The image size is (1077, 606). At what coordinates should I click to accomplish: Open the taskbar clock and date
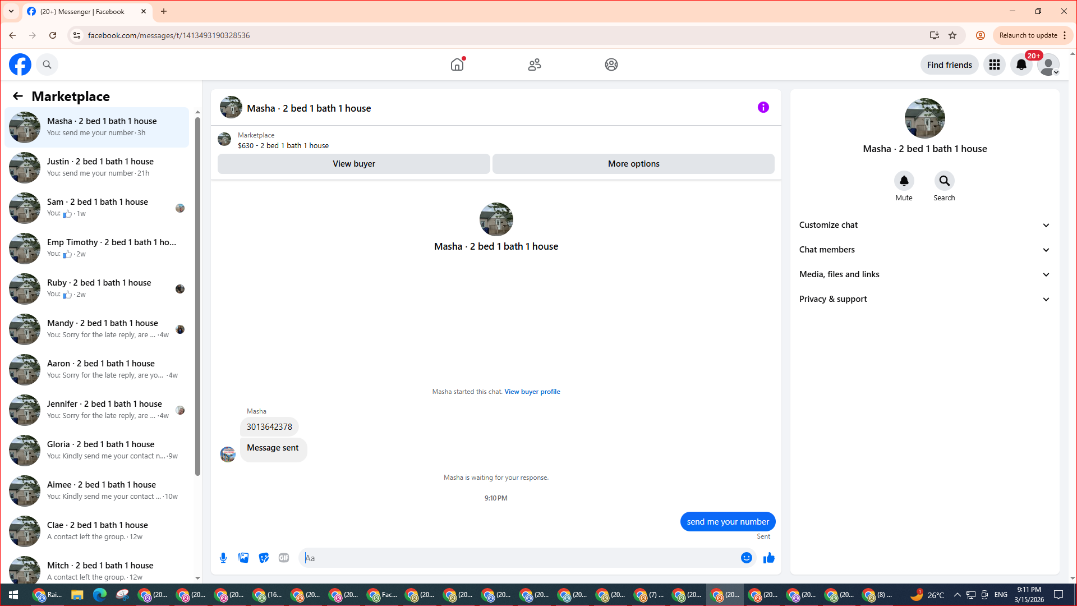(x=1029, y=595)
